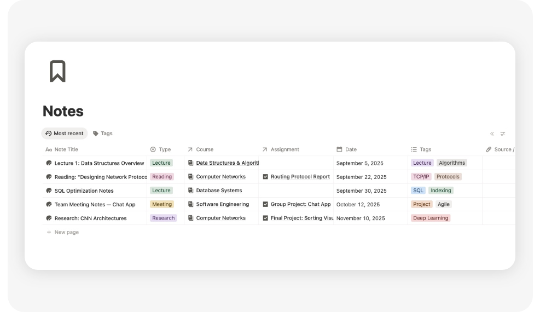Click the Protocols tag
The width and height of the screenshot is (540, 312).
448,177
